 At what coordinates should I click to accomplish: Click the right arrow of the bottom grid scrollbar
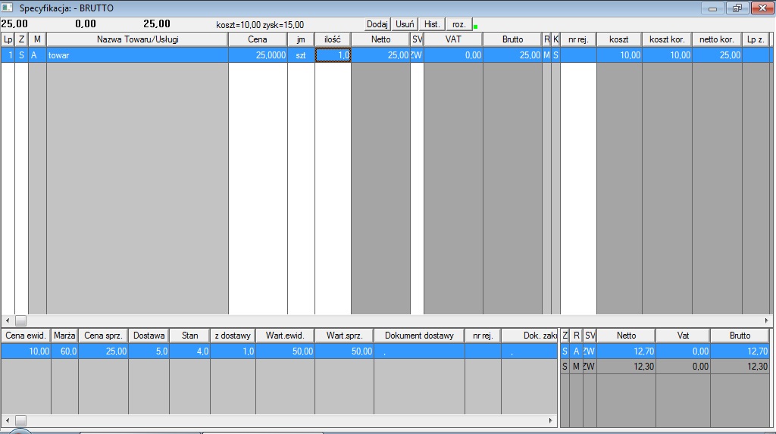551,420
